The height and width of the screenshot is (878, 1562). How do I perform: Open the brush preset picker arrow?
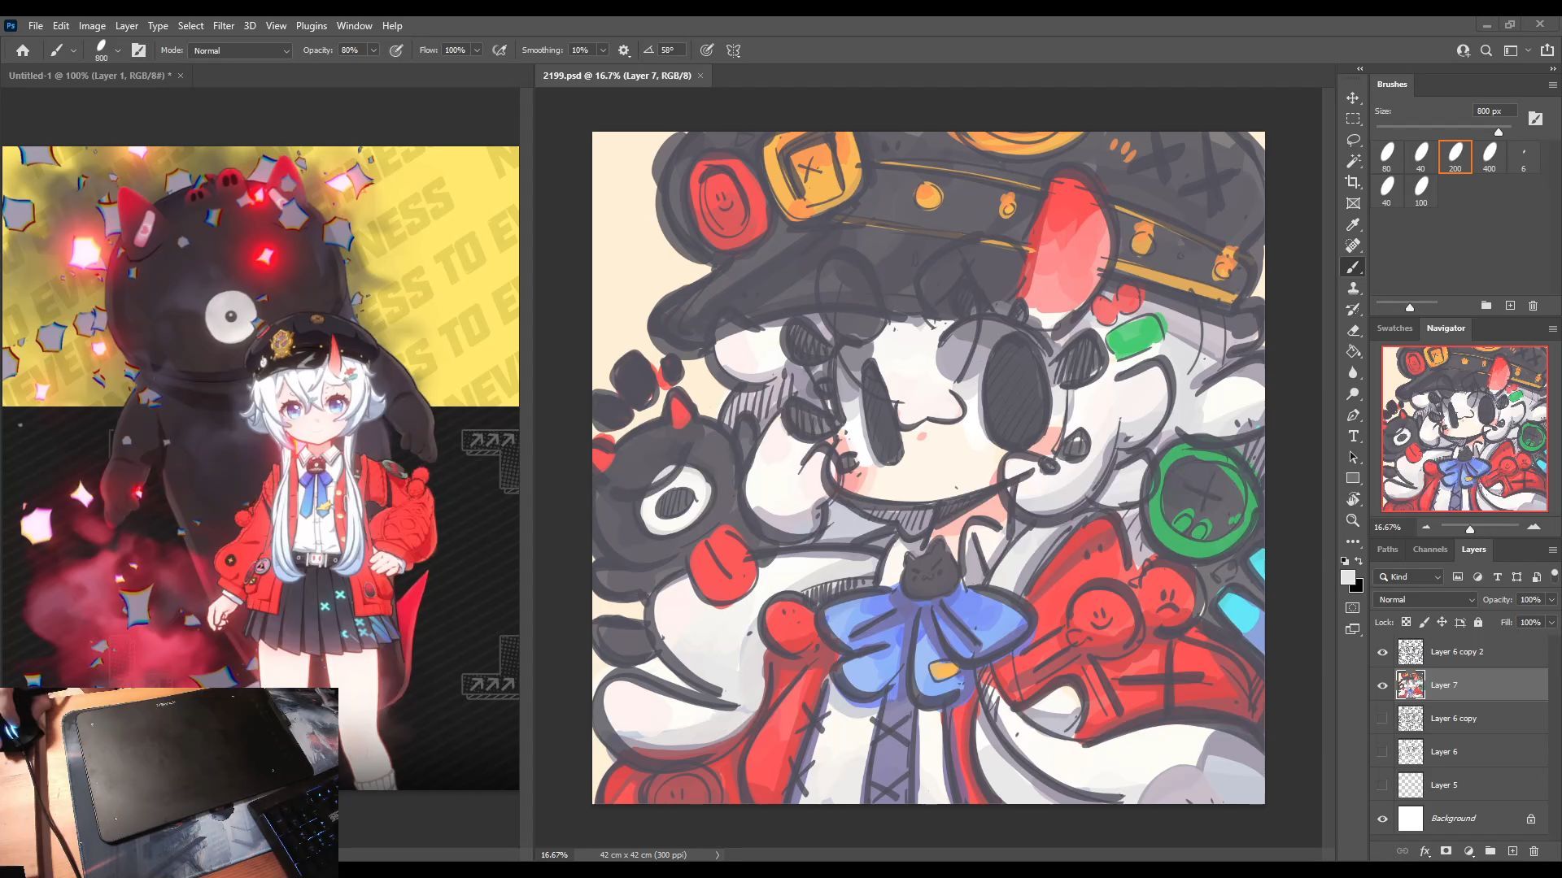click(118, 50)
